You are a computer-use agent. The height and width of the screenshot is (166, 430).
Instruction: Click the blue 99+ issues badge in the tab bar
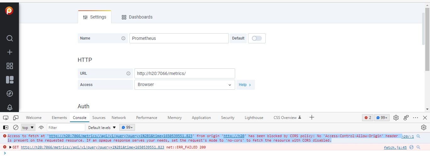tap(382, 118)
